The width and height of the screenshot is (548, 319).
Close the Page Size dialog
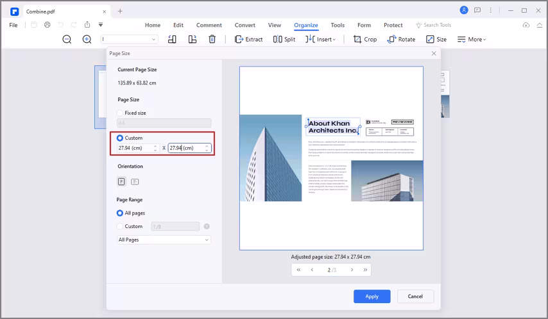[434, 53]
